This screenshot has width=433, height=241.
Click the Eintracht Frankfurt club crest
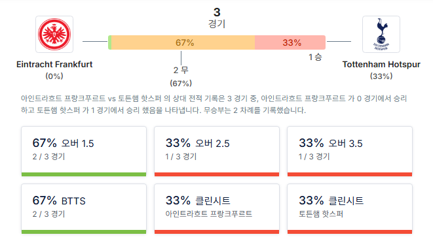click(54, 34)
